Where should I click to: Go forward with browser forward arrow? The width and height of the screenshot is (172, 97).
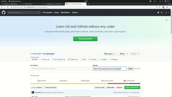tap(5, 7)
